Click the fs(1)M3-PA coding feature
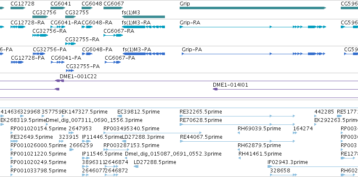This screenshot has height=177, width=358. (144, 54)
